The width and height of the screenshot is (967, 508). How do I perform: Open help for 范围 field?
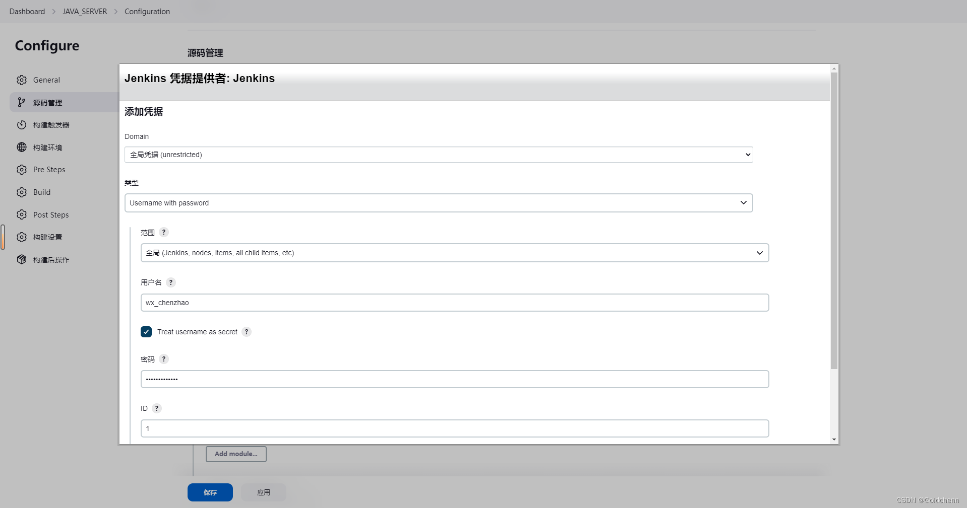click(164, 232)
